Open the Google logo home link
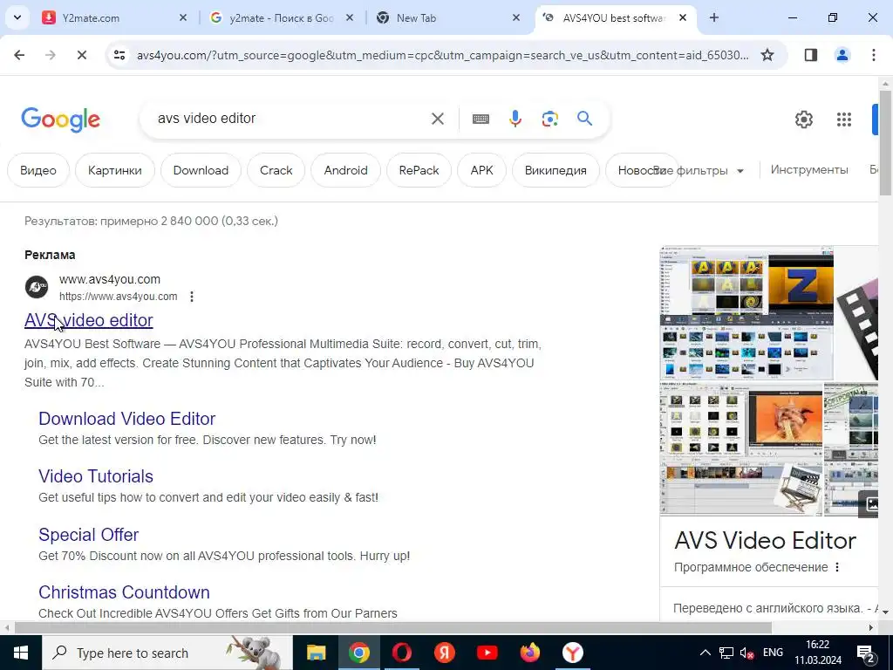 [60, 120]
